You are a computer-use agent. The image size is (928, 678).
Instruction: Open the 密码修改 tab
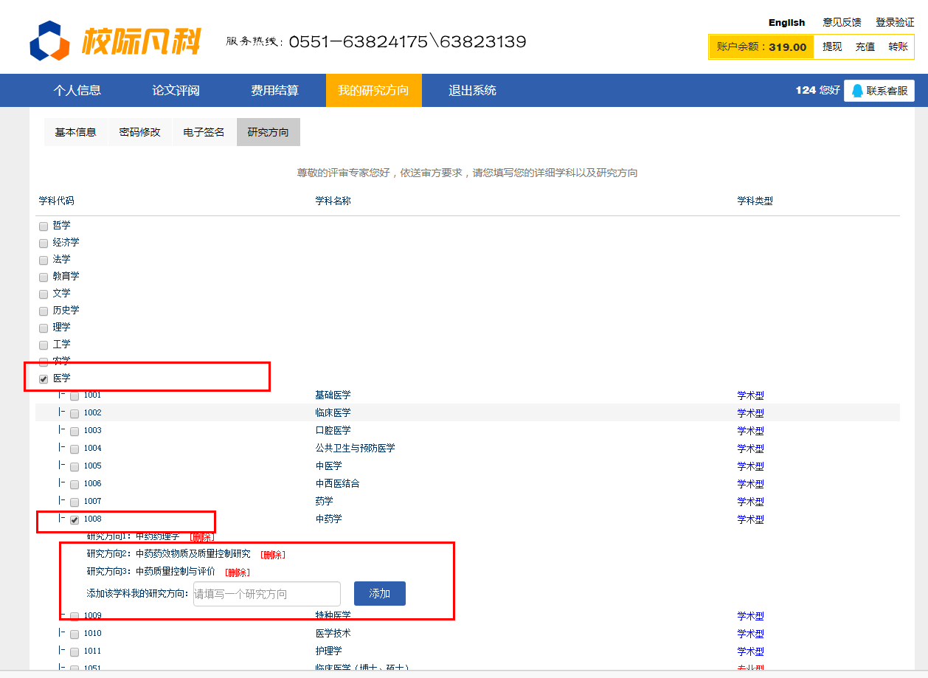(x=139, y=132)
